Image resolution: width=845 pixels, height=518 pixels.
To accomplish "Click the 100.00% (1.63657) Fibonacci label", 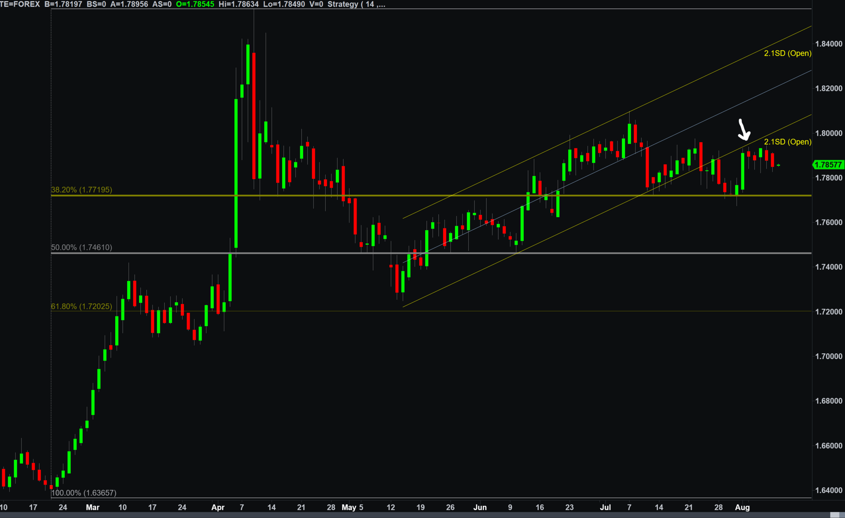I will (x=84, y=493).
